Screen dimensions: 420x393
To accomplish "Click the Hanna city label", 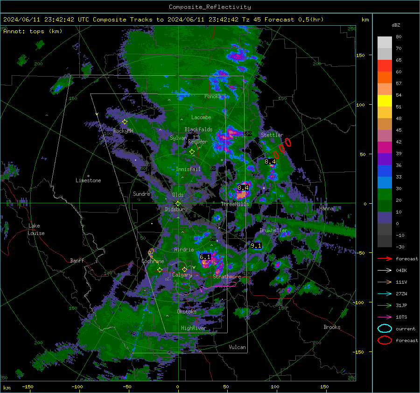I will coord(326,208).
